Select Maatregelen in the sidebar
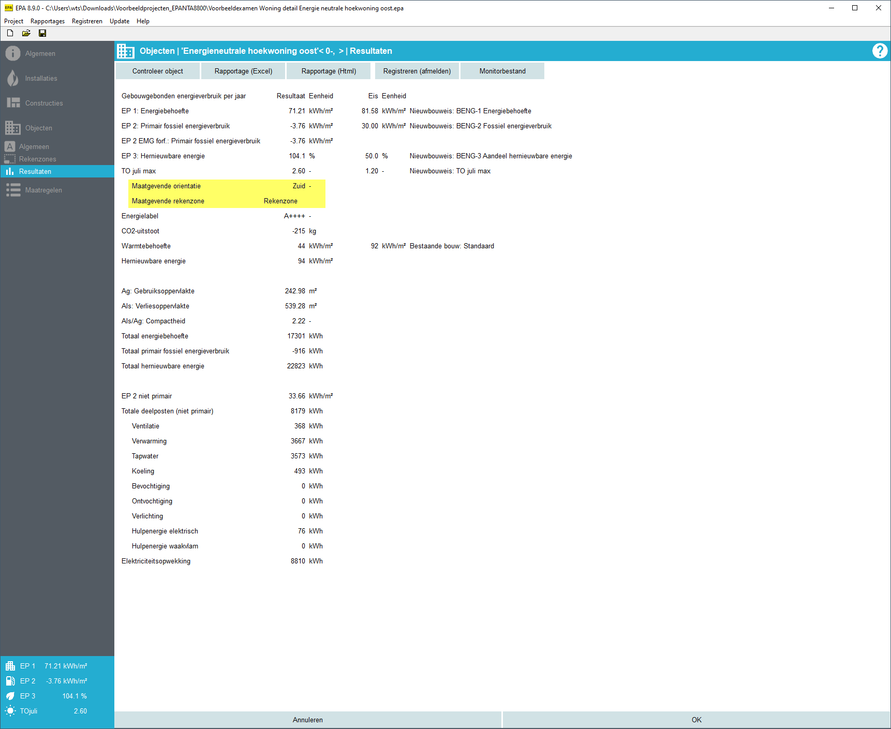Screen dimensions: 891x729 43,190
